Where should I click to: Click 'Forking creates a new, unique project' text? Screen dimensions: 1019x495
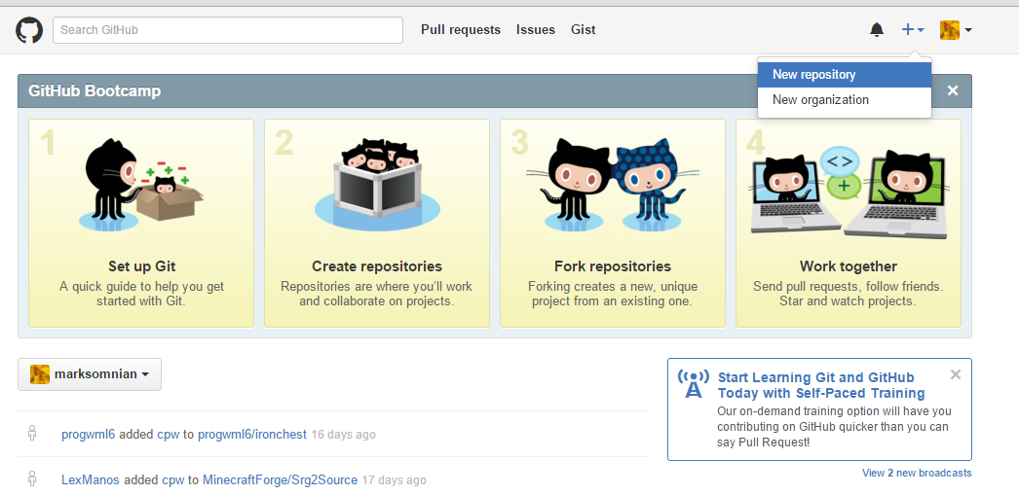(613, 294)
